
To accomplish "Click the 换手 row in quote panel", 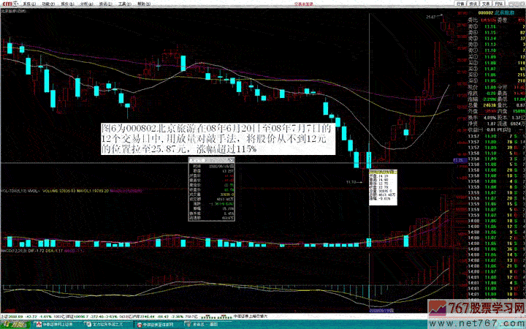I will 497,118.
